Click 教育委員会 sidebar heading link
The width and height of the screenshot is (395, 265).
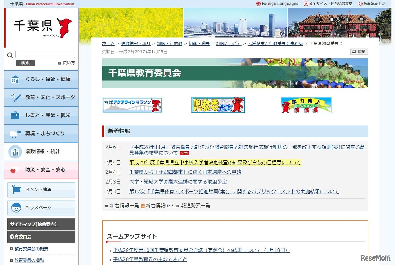21,237
